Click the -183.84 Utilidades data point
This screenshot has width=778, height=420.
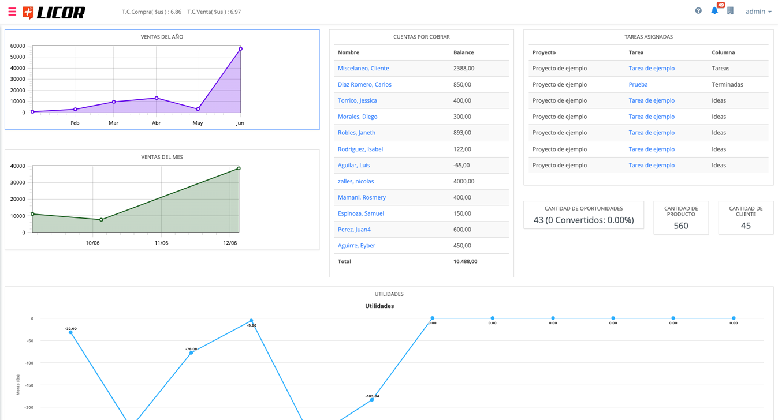372,399
